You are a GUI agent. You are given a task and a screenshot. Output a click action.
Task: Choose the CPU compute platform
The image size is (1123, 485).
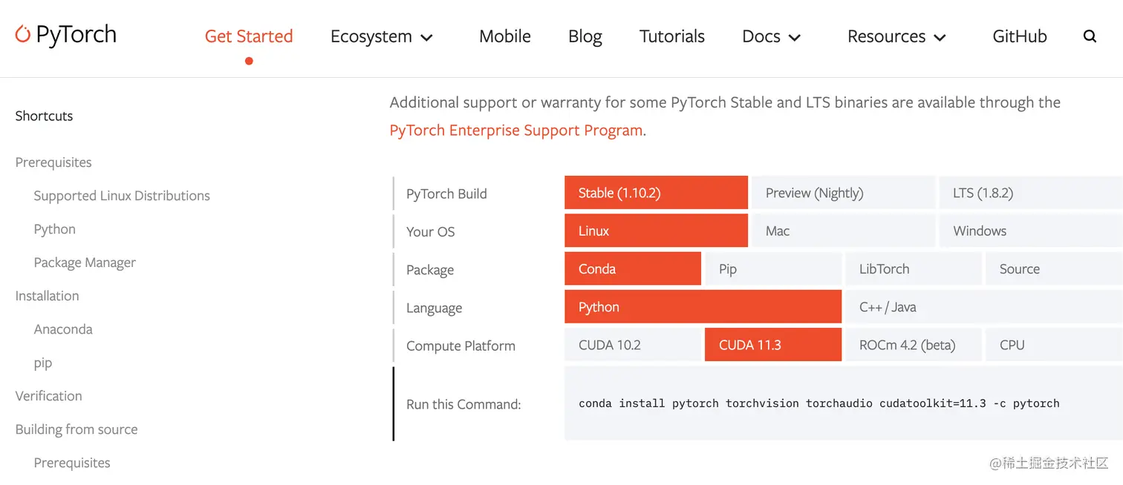1054,345
